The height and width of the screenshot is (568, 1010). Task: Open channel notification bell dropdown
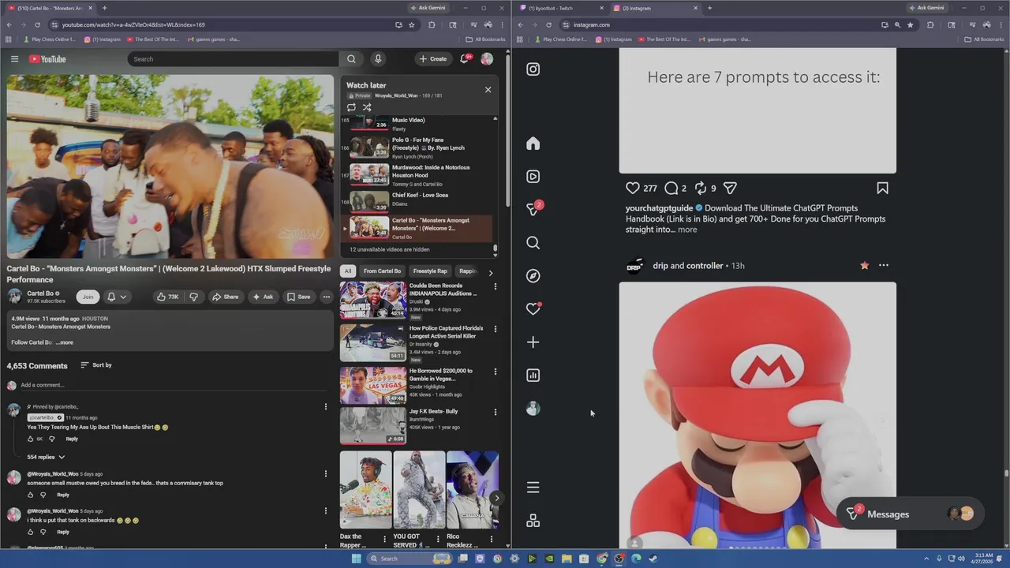point(117,297)
